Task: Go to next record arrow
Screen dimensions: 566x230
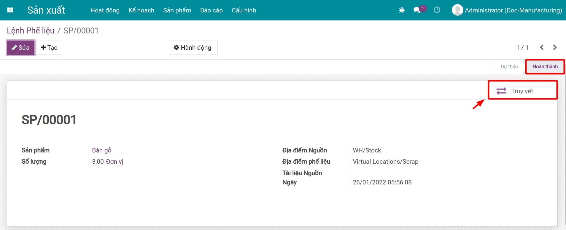Action: [555, 47]
